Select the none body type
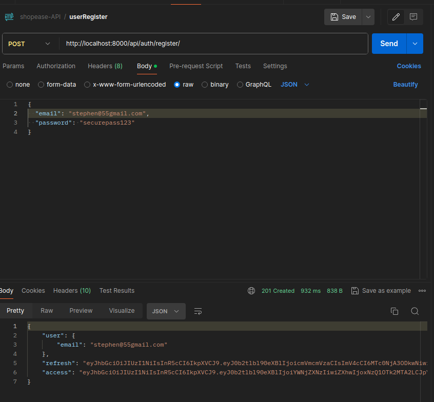This screenshot has height=402, width=434. tap(10, 85)
